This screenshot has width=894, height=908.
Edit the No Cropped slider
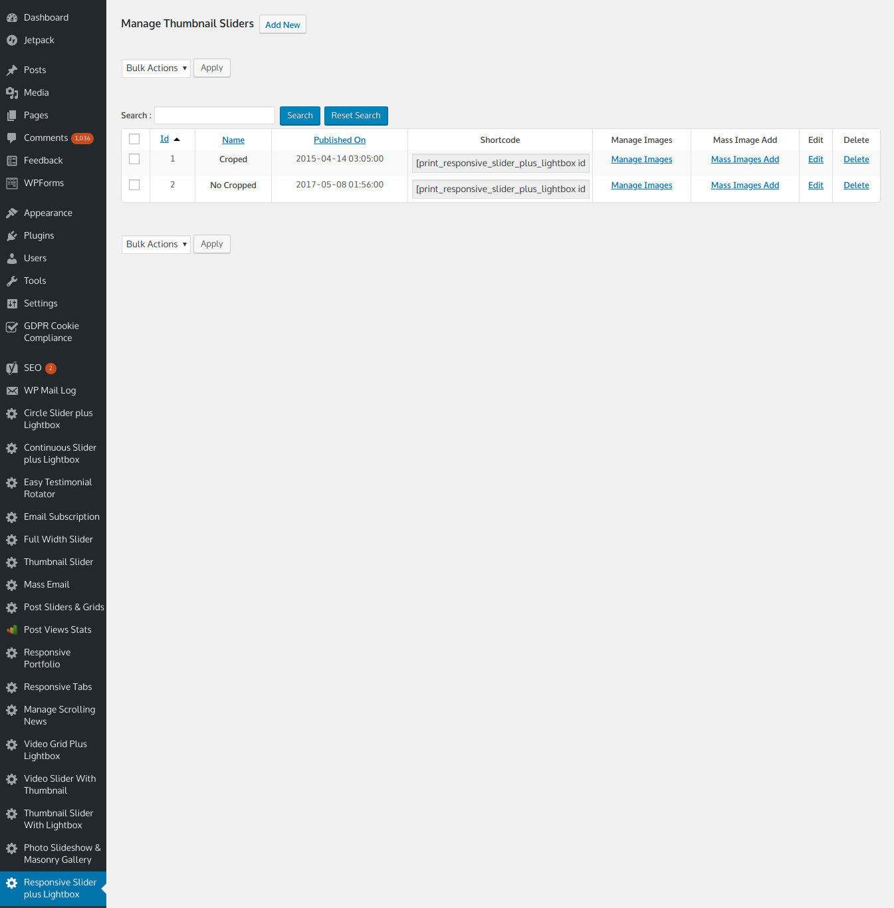click(x=816, y=185)
